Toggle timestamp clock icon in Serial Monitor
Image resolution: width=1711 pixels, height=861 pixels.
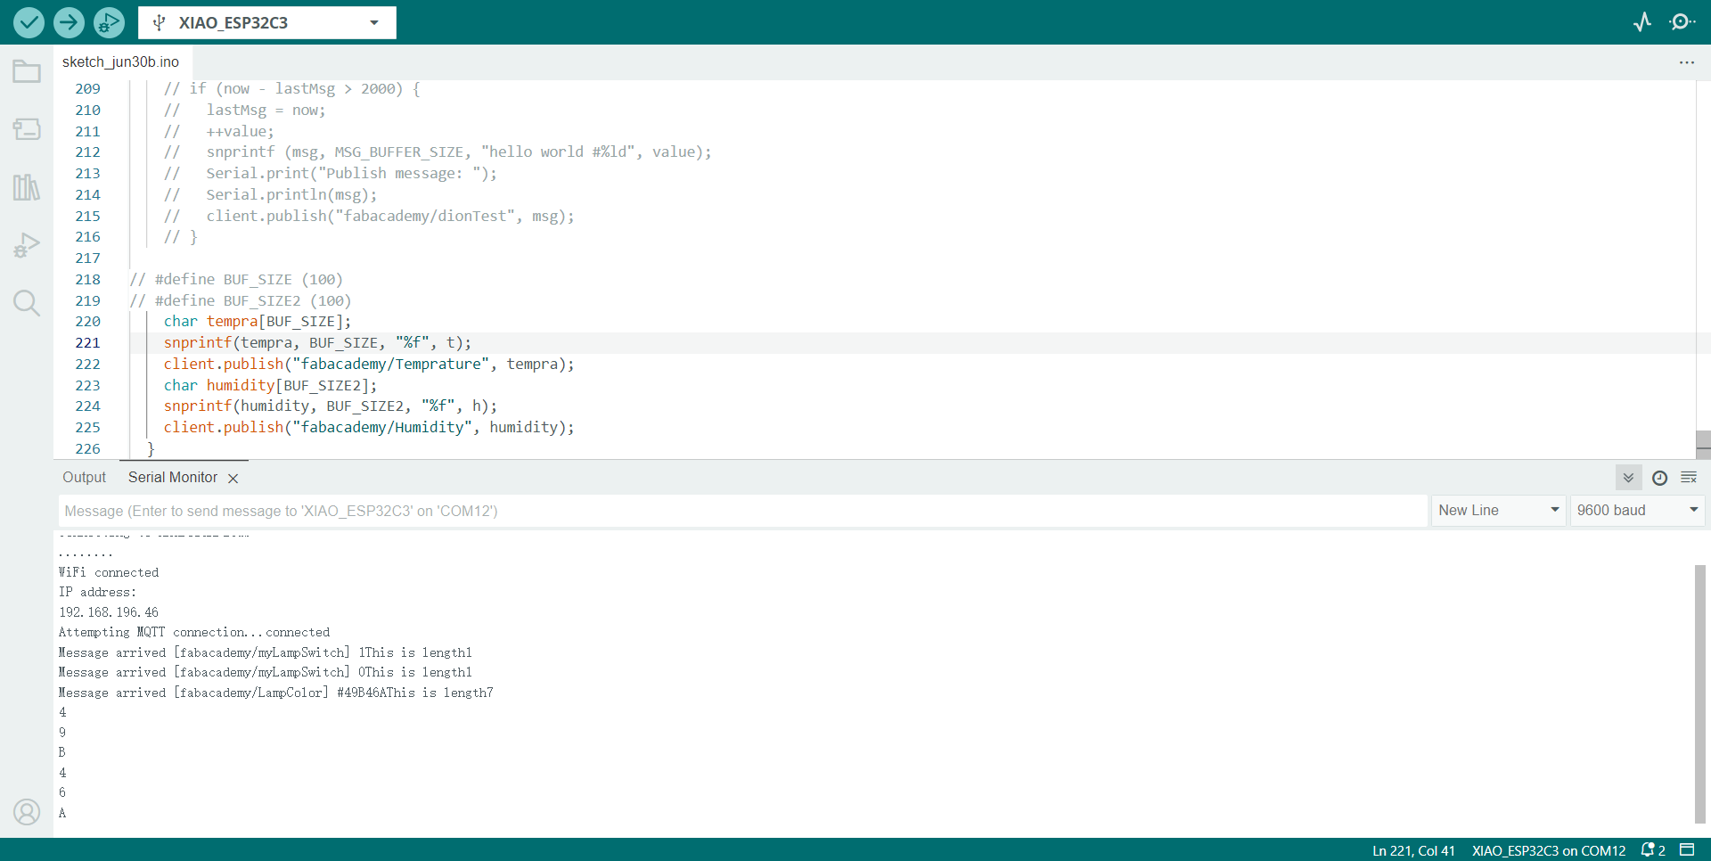tap(1659, 478)
